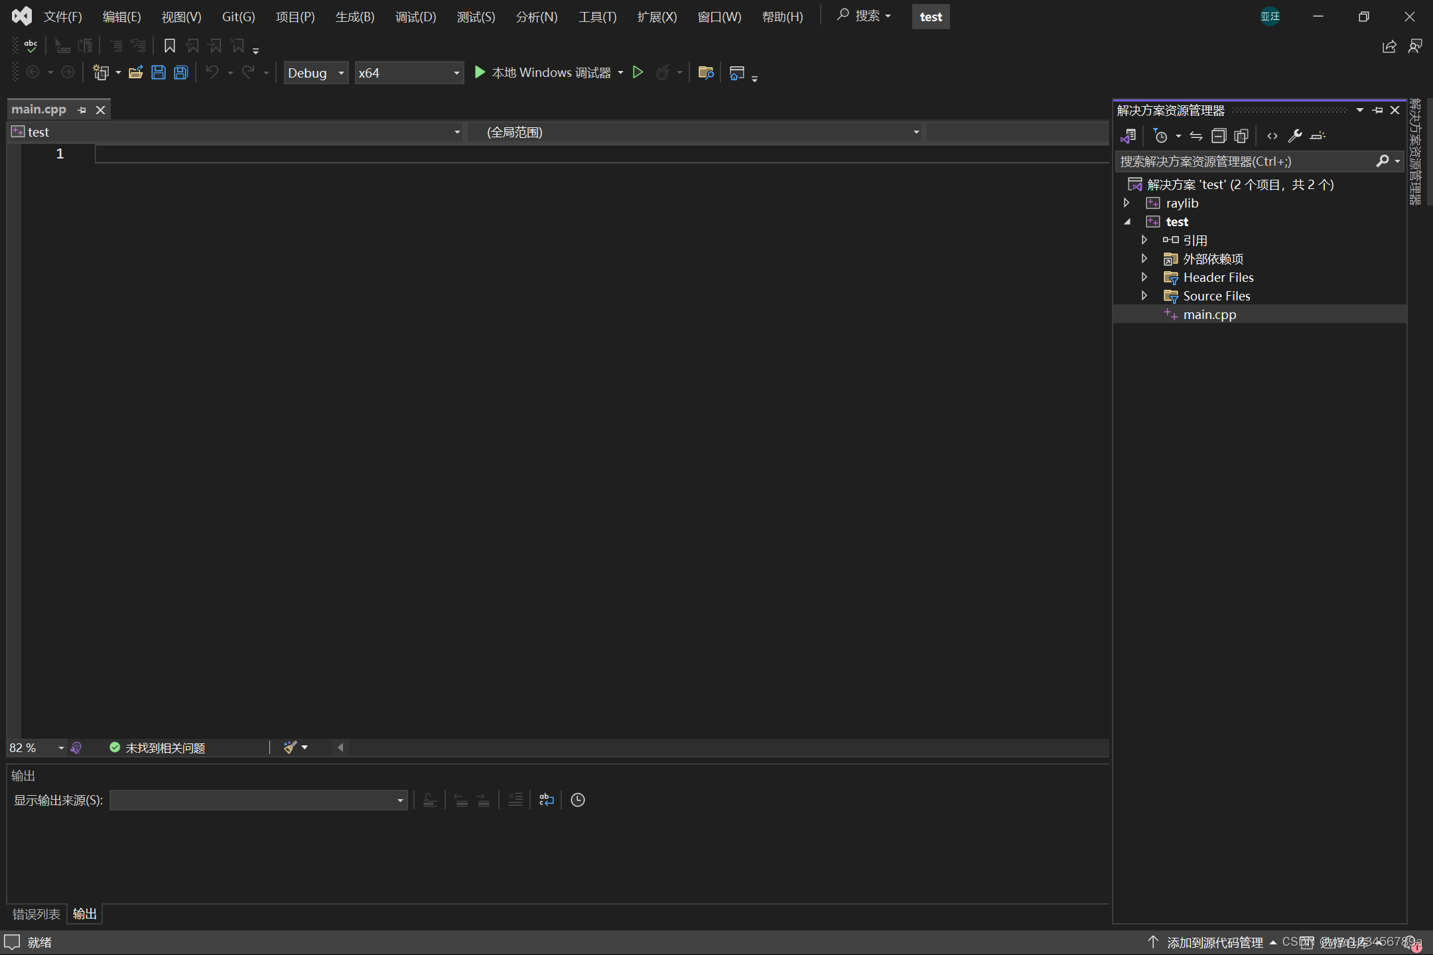Switch to the 错误列表 error list tab
1433x955 pixels.
click(x=36, y=914)
